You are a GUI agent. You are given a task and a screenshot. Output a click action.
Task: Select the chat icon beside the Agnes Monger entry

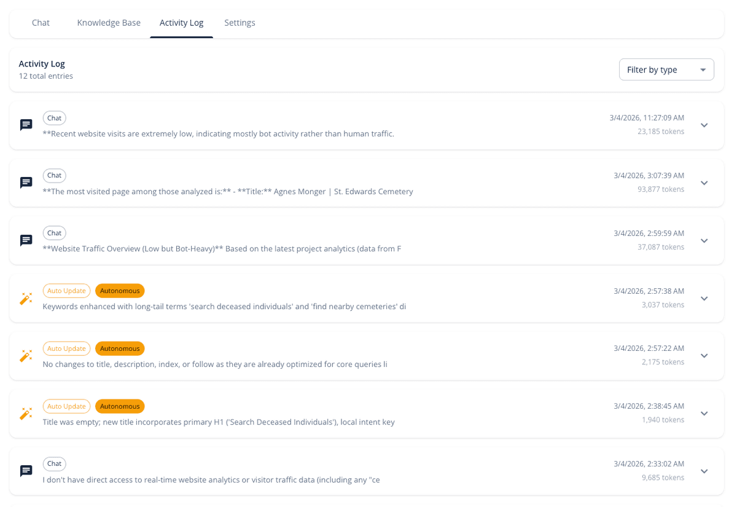pos(26,182)
